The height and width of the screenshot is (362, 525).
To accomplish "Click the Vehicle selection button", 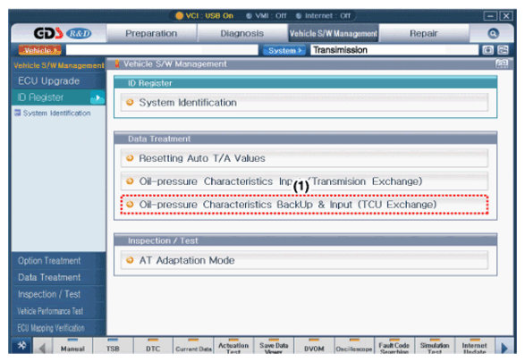I will click(x=40, y=50).
